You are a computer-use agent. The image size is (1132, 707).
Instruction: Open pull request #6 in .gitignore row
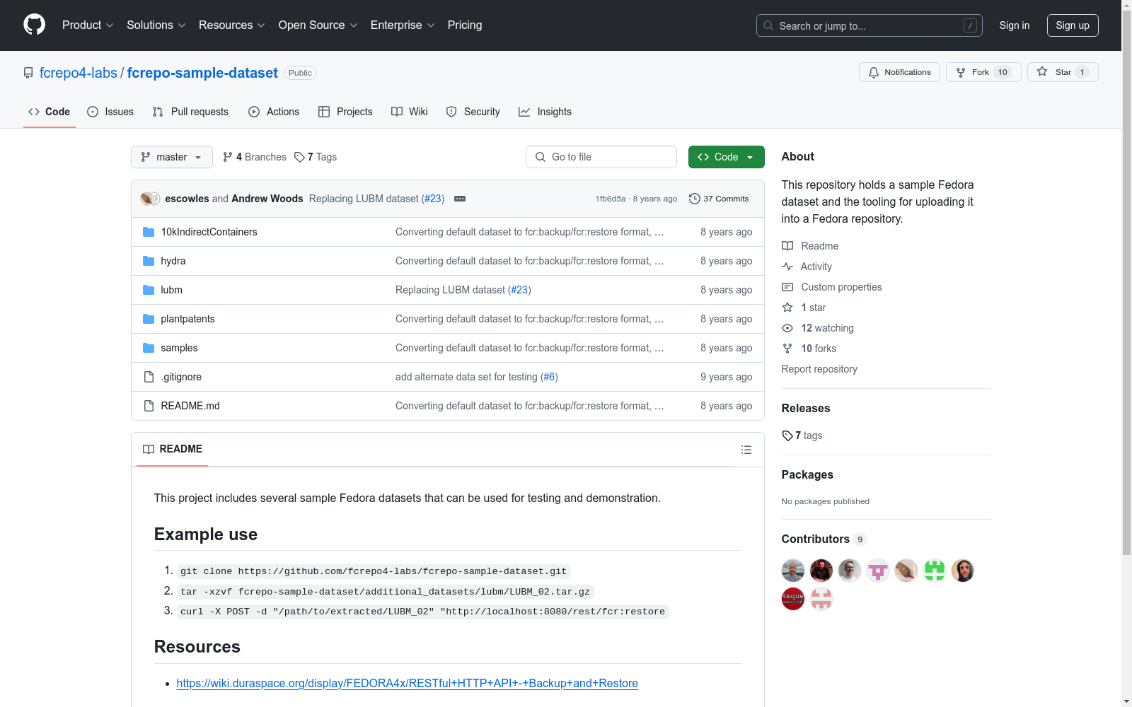(x=549, y=377)
